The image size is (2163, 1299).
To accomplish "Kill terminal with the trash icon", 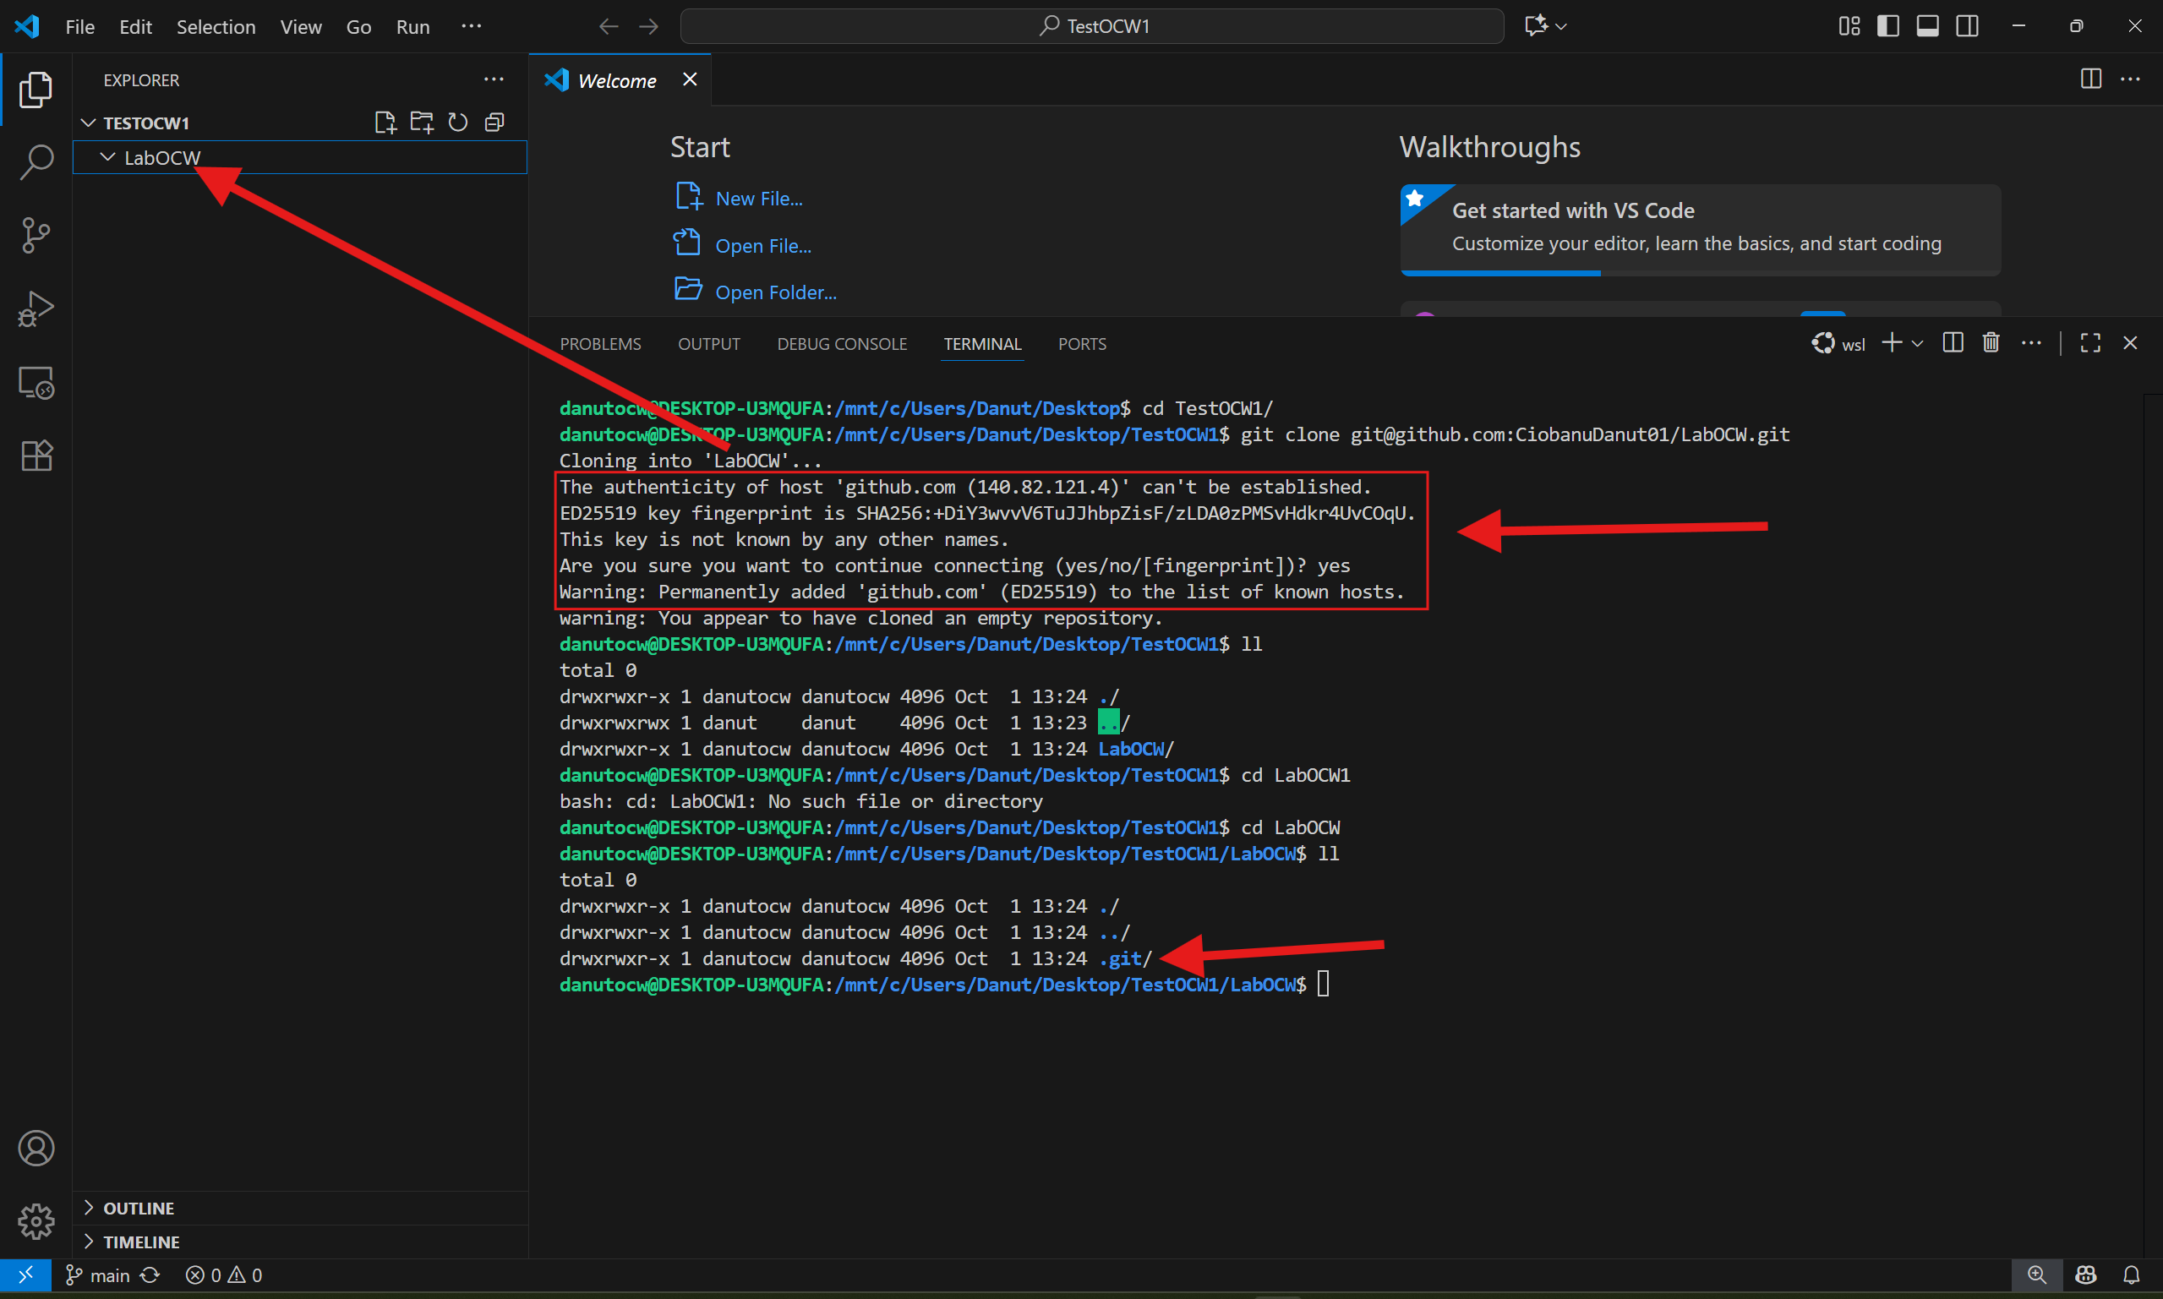I will tap(1991, 343).
